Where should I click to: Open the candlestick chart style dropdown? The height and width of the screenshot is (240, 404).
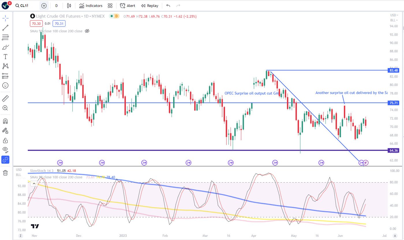click(x=69, y=6)
